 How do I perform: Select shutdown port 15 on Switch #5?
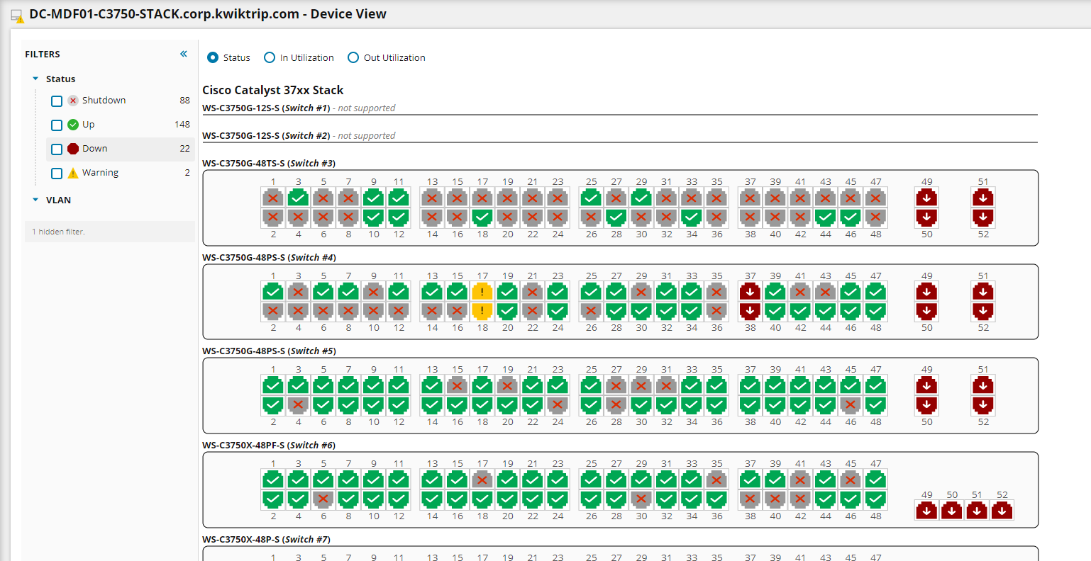(458, 385)
